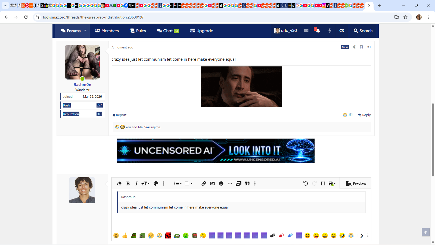Click the redo icon in editor
Screen dimensions: 435x245
tap(314, 183)
